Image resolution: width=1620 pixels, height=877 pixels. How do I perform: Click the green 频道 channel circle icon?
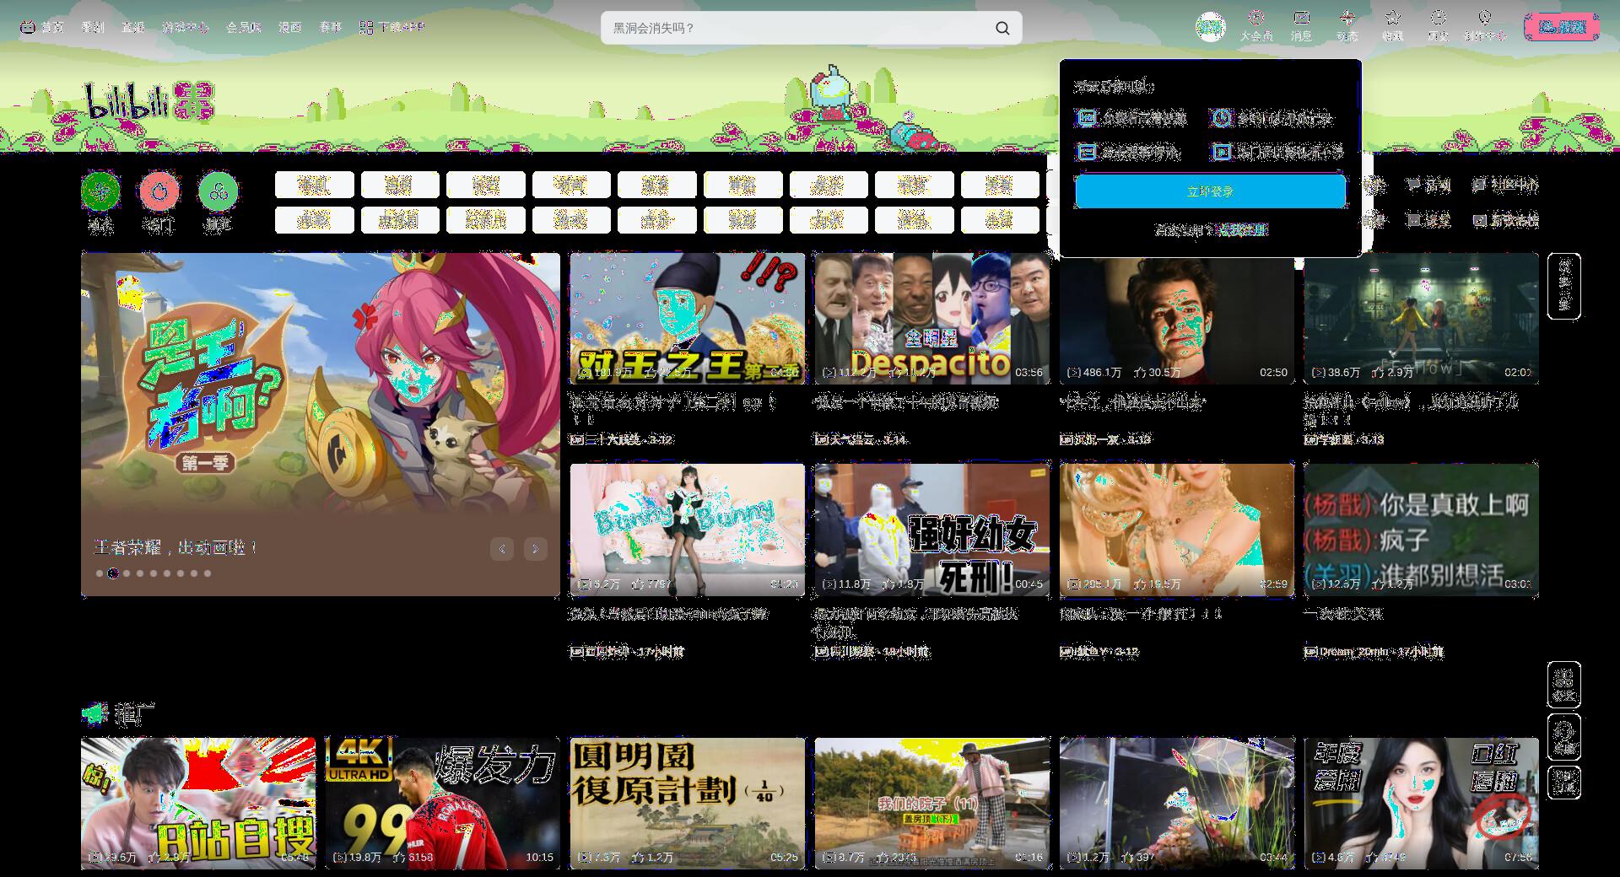point(218,191)
